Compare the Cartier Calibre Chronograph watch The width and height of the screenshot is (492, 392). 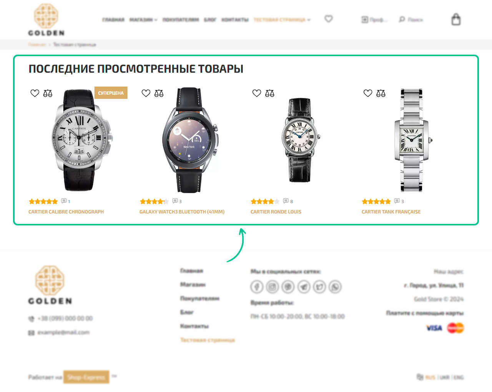pyautogui.click(x=48, y=93)
